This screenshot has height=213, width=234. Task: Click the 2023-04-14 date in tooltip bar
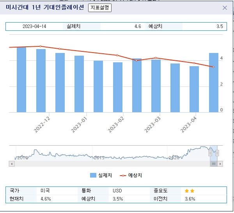point(34,26)
